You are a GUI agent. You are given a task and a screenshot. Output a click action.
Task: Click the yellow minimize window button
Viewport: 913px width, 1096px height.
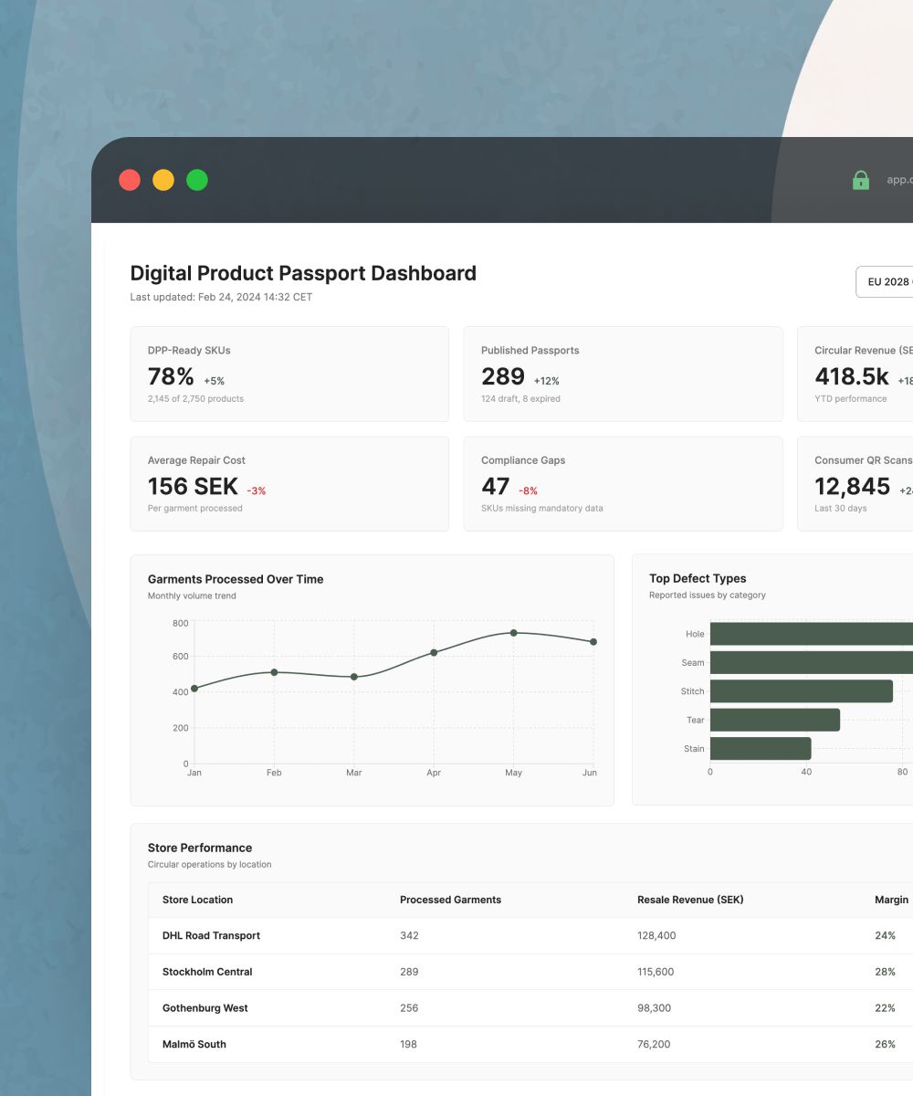tap(163, 180)
